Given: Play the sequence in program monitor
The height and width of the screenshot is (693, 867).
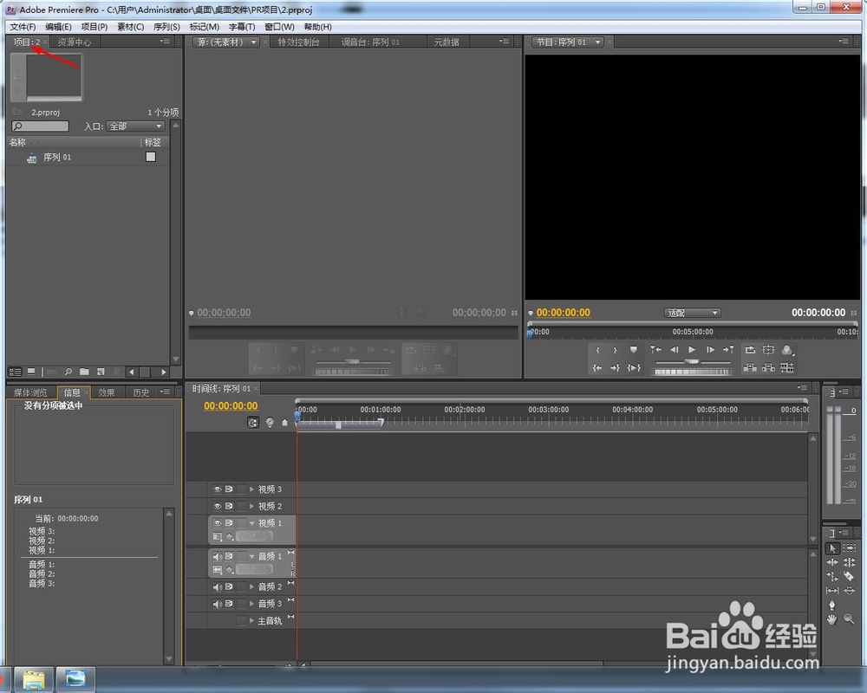Looking at the screenshot, I should tap(692, 350).
